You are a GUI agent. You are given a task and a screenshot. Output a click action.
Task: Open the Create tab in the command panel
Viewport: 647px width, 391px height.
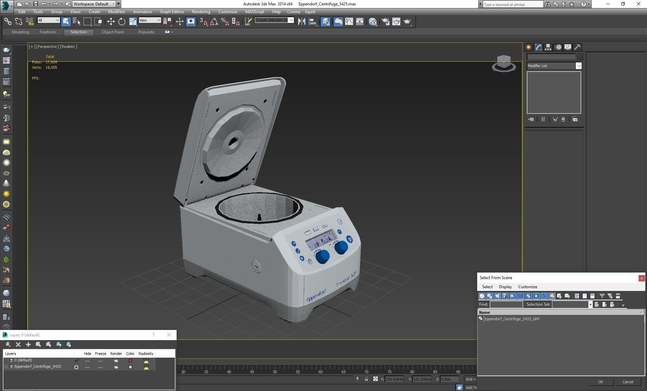528,47
